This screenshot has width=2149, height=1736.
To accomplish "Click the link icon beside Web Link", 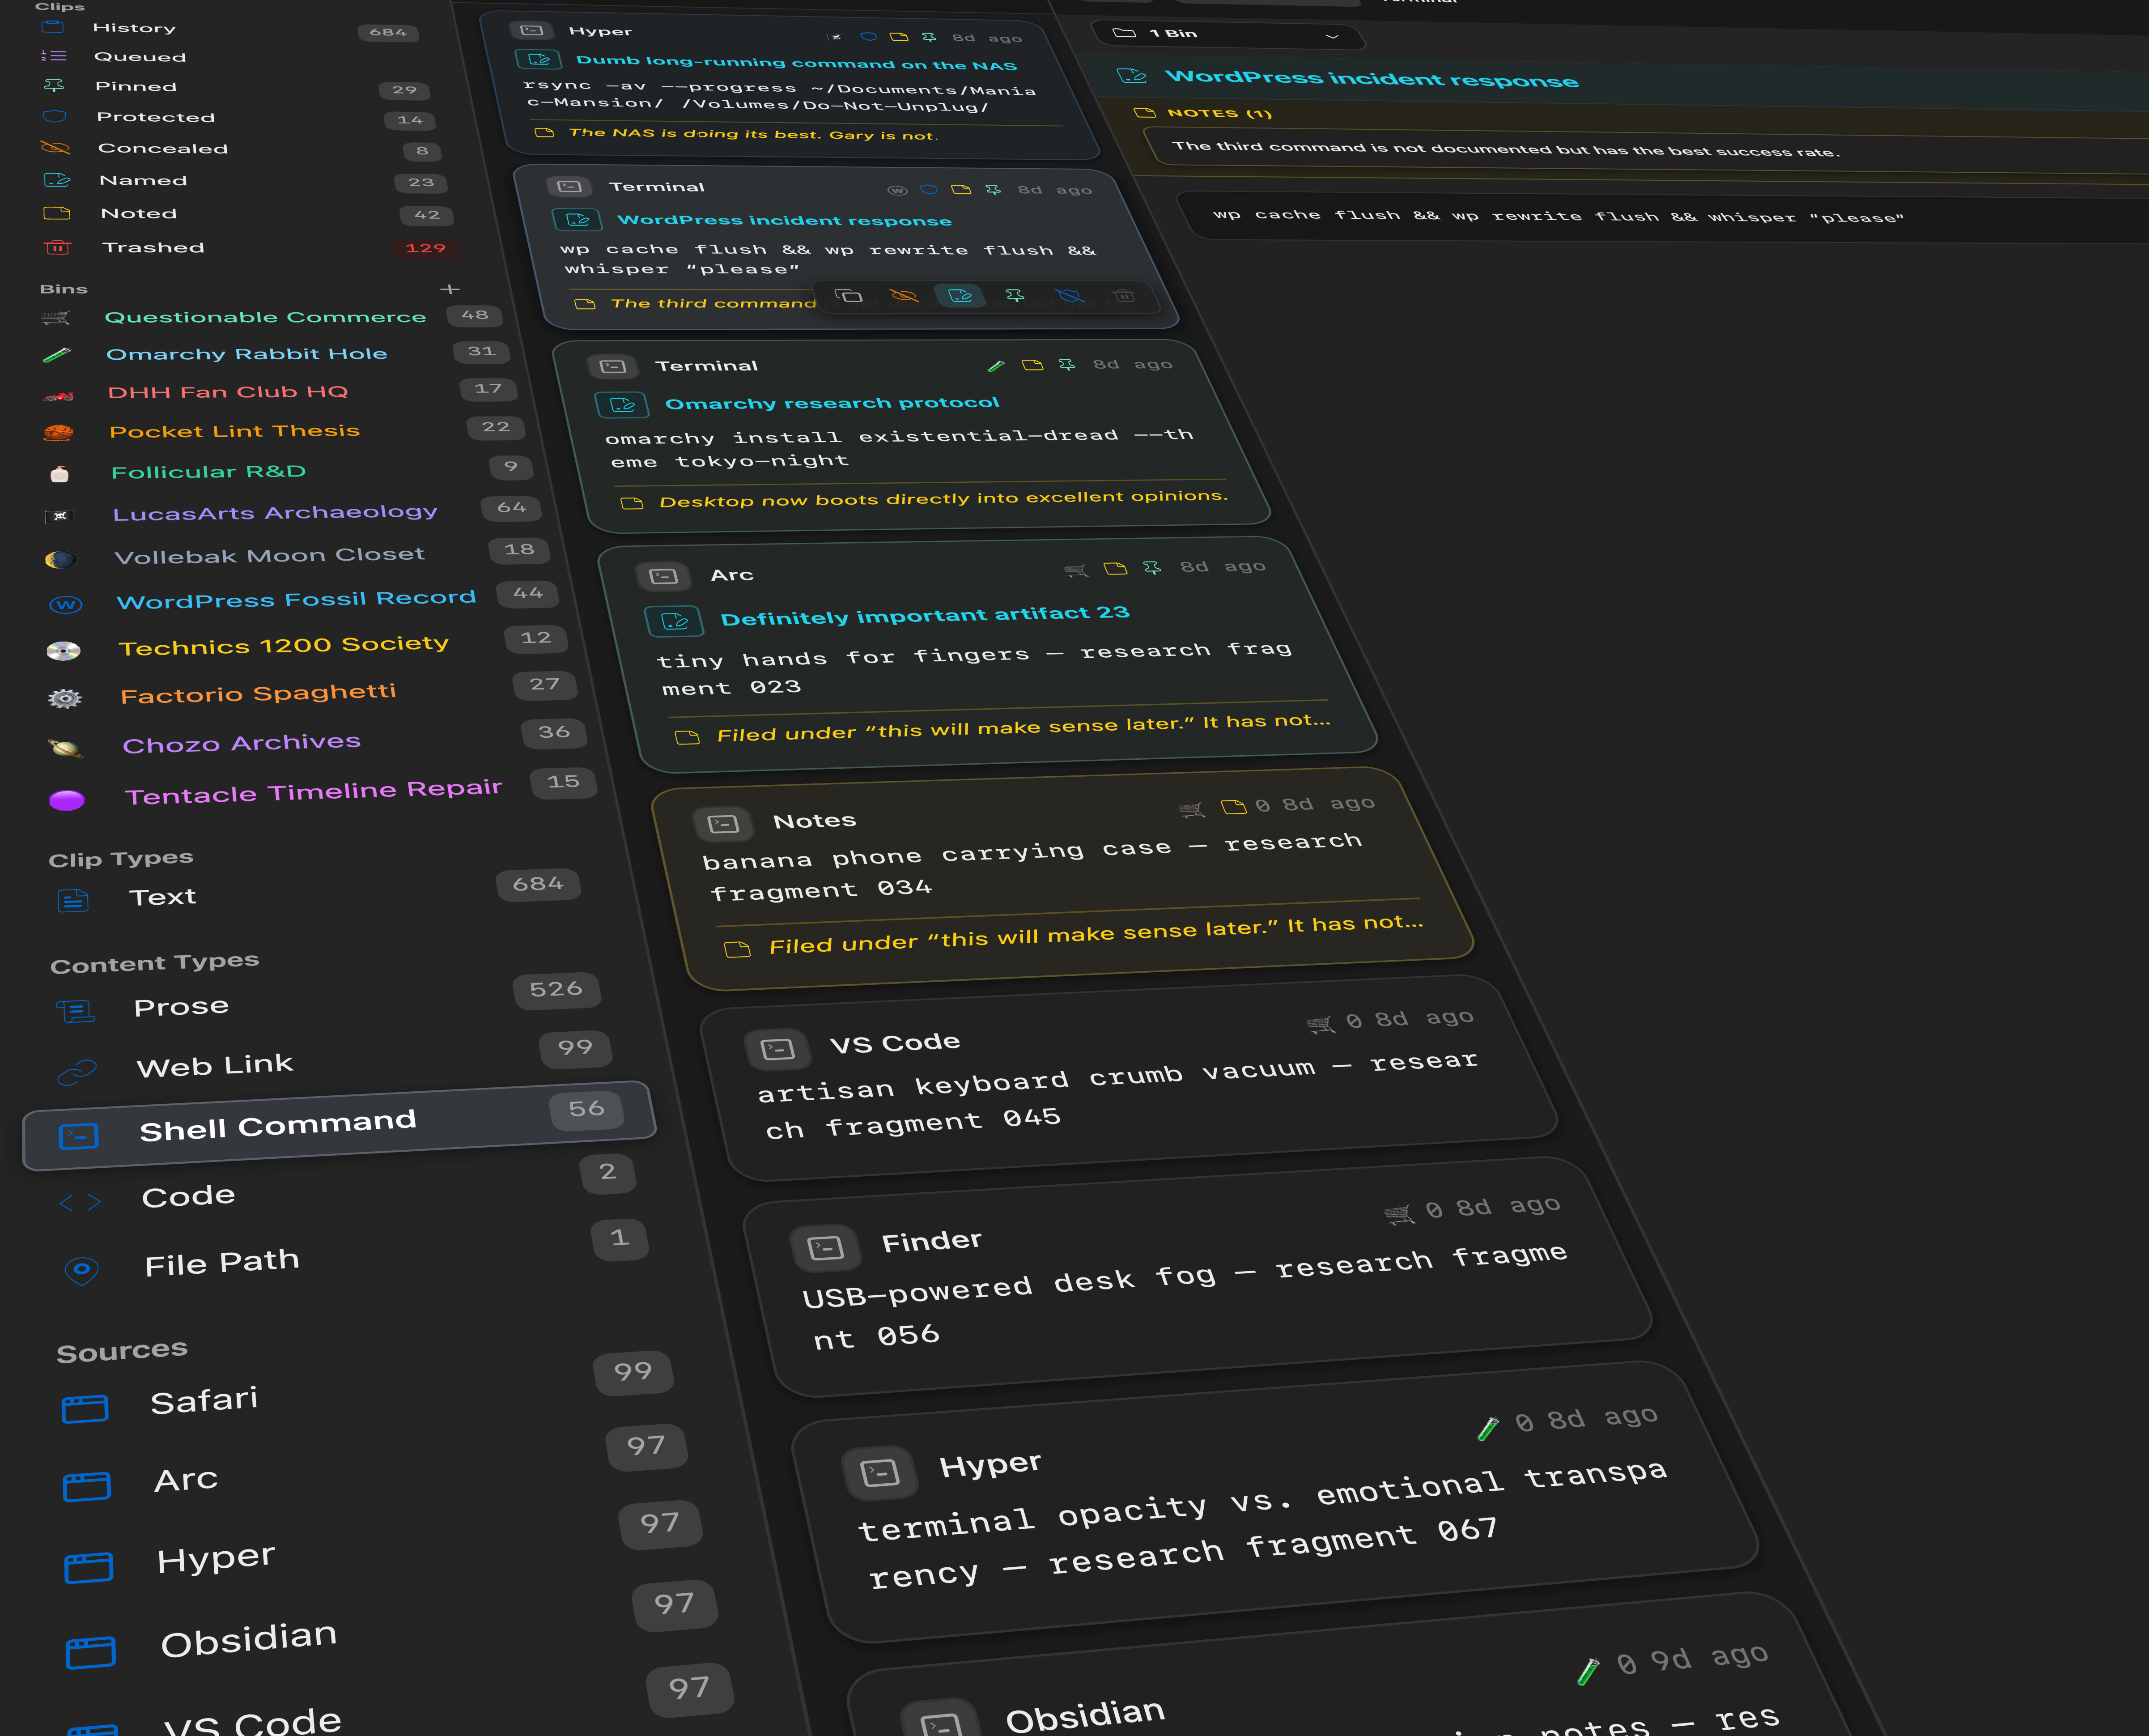I will pos(77,1073).
